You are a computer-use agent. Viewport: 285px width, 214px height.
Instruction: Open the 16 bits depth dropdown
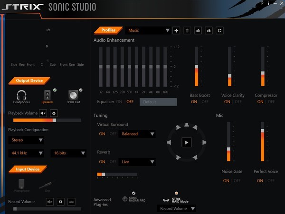(68, 153)
